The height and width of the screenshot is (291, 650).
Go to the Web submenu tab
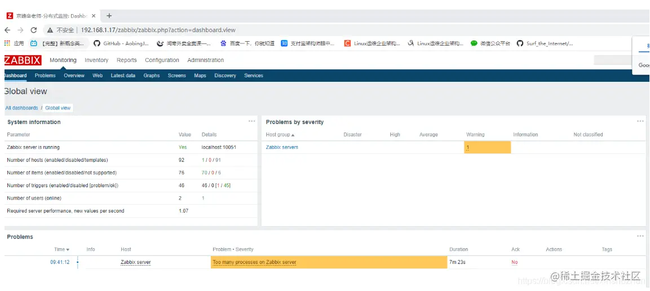coord(98,76)
